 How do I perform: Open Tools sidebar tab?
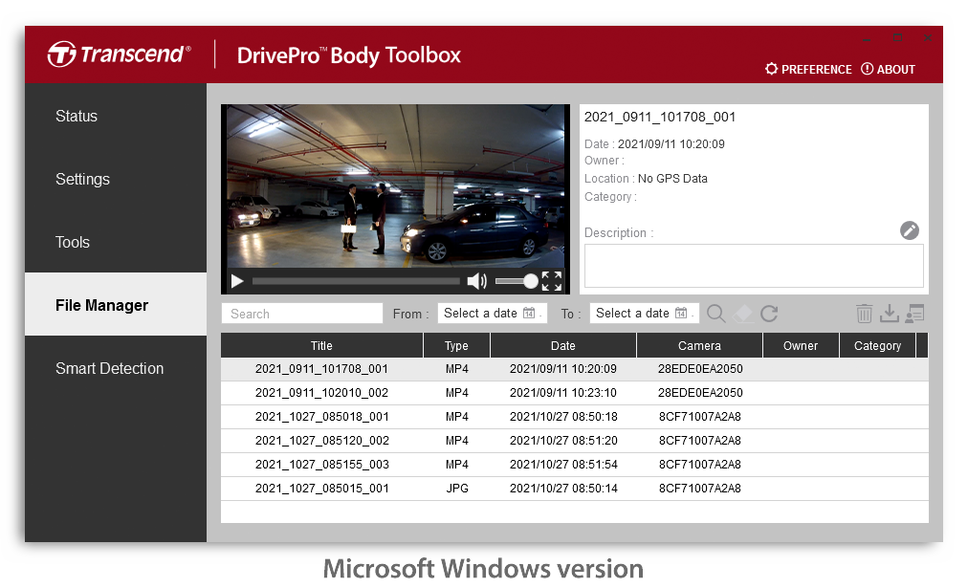(116, 242)
